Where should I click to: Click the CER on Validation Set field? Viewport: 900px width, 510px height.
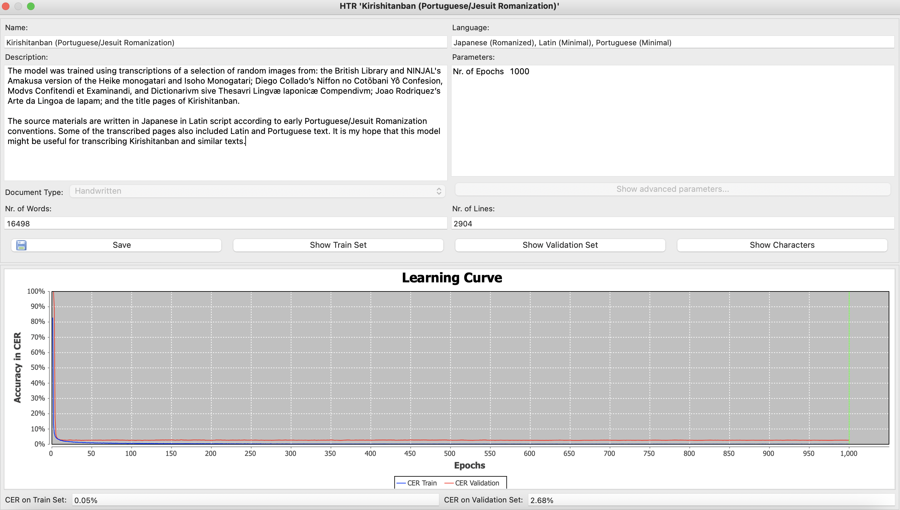pyautogui.click(x=711, y=500)
